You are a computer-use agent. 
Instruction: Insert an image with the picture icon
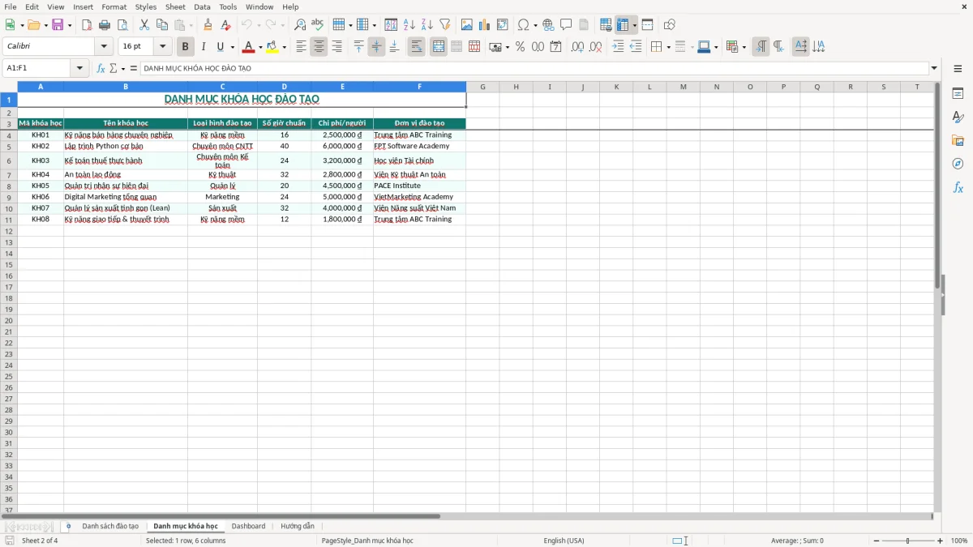point(467,25)
